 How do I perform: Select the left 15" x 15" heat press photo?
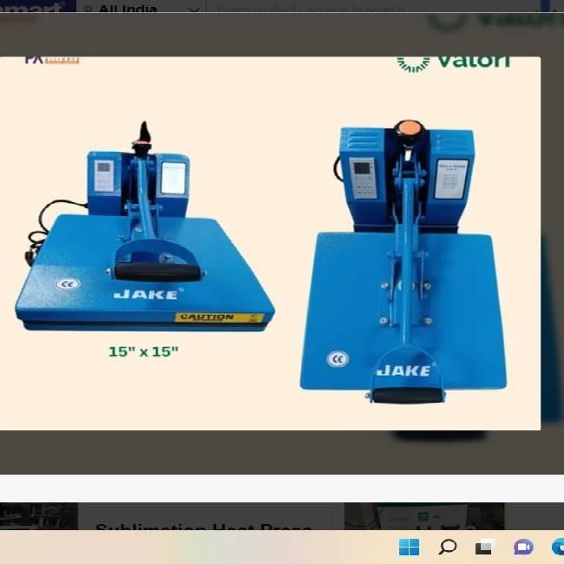143,234
